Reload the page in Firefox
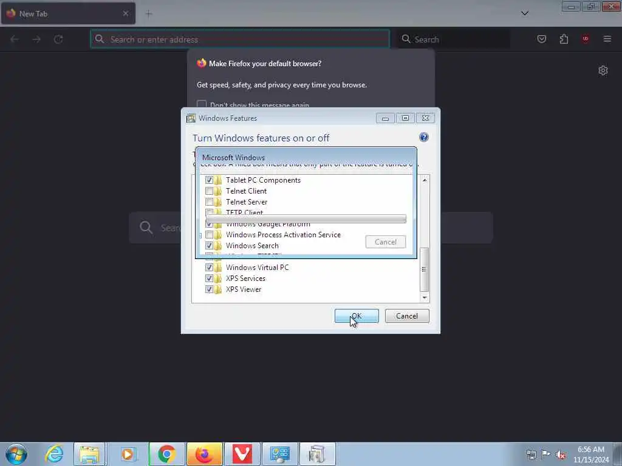Image resolution: width=622 pixels, height=466 pixels. (58, 39)
